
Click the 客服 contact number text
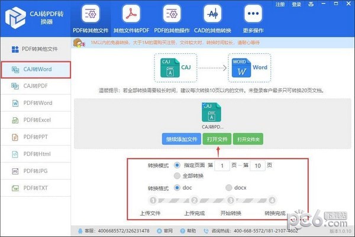click(124, 231)
